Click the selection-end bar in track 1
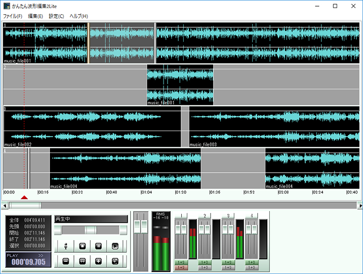The image size is (363, 274). [155, 43]
